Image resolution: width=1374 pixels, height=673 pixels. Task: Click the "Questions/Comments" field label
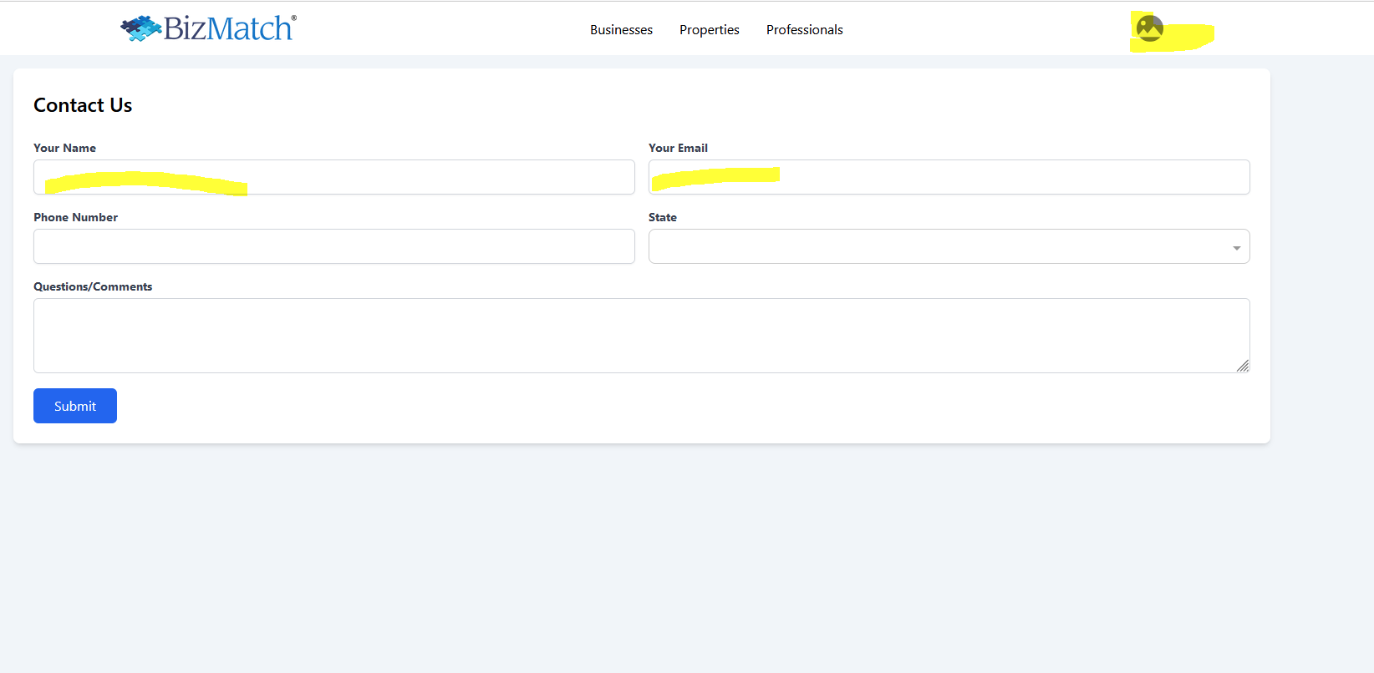tap(93, 286)
